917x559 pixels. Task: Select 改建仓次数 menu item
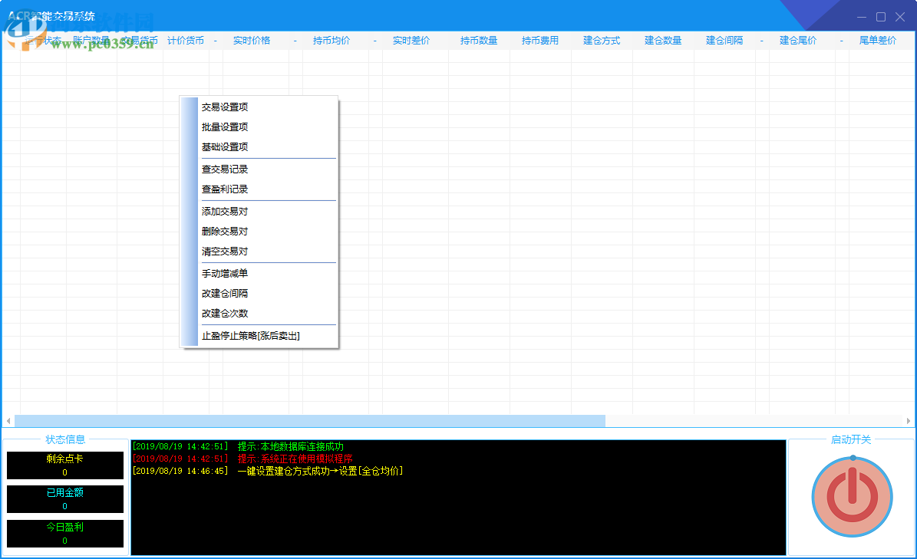[x=225, y=313]
